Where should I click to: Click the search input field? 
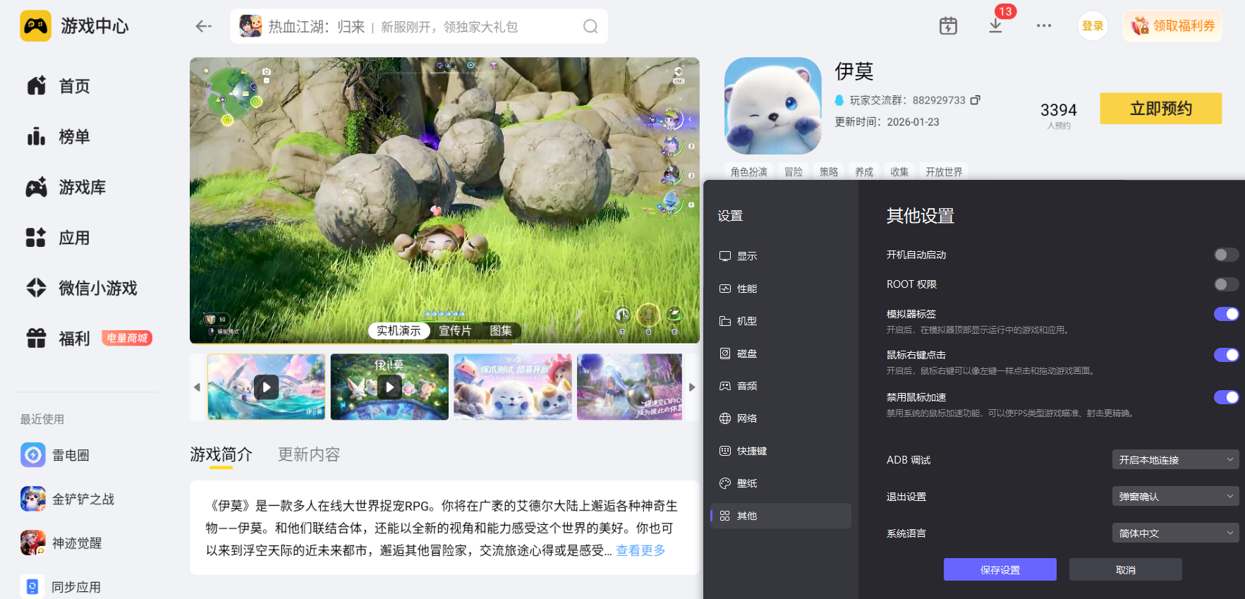(x=419, y=26)
